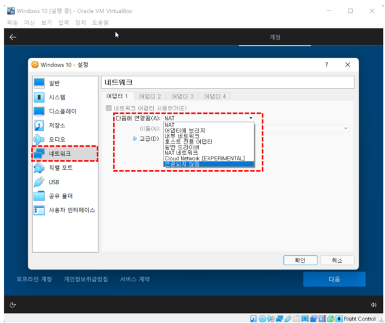Open the 오디오 settings category
Image resolution: width=385 pixels, height=323 pixels.
click(x=65, y=140)
